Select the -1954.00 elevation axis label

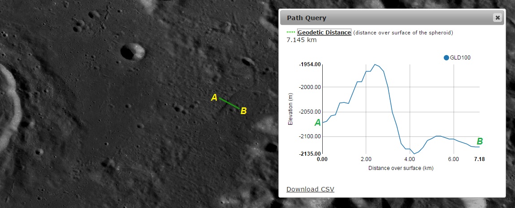(310, 64)
